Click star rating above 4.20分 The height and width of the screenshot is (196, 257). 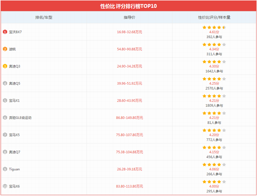214,130
